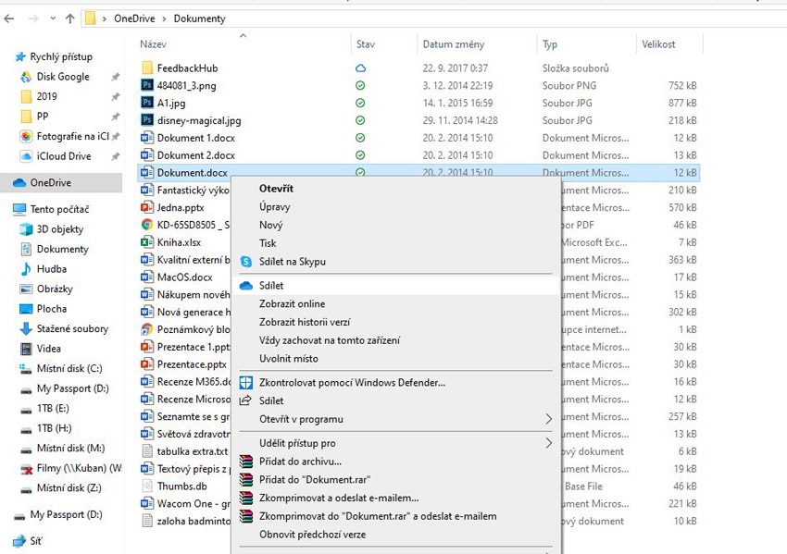Click the iCloud Drive icon in sidebar

tap(25, 155)
